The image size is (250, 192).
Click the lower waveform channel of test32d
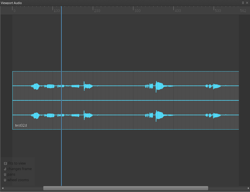(117, 115)
